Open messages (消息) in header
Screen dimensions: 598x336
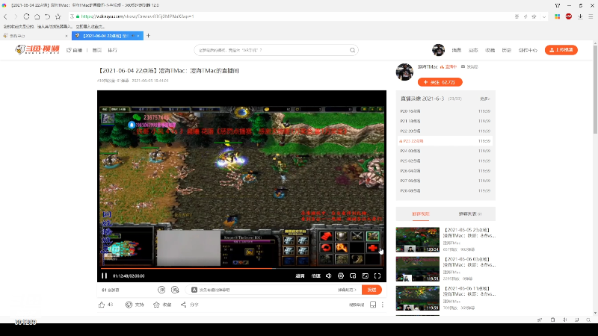pyautogui.click(x=457, y=50)
